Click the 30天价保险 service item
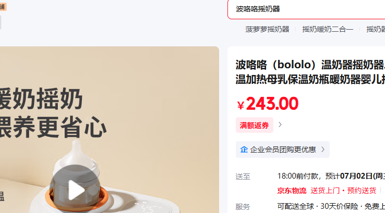 pyautogui.click(x=339, y=206)
